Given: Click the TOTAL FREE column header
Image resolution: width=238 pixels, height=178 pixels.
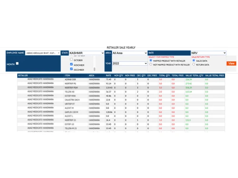Looking at the screenshot, I should click(x=178, y=75).
